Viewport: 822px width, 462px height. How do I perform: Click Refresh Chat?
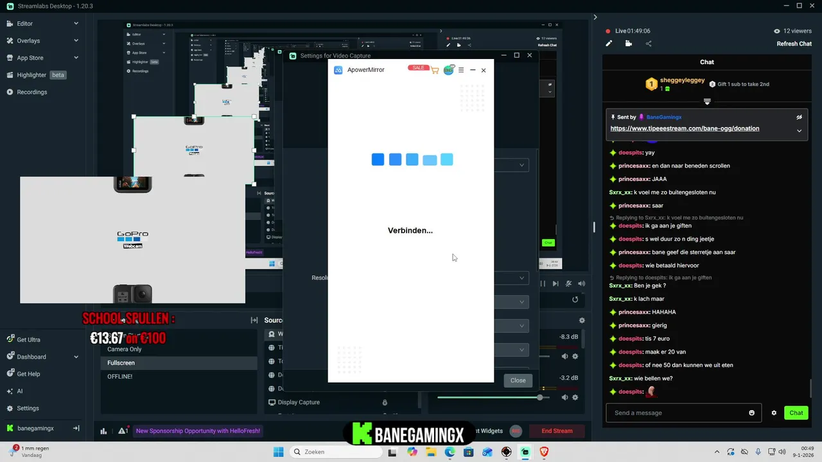click(x=794, y=44)
